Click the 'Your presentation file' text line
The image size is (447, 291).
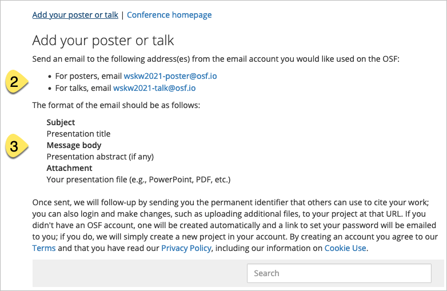138,180
